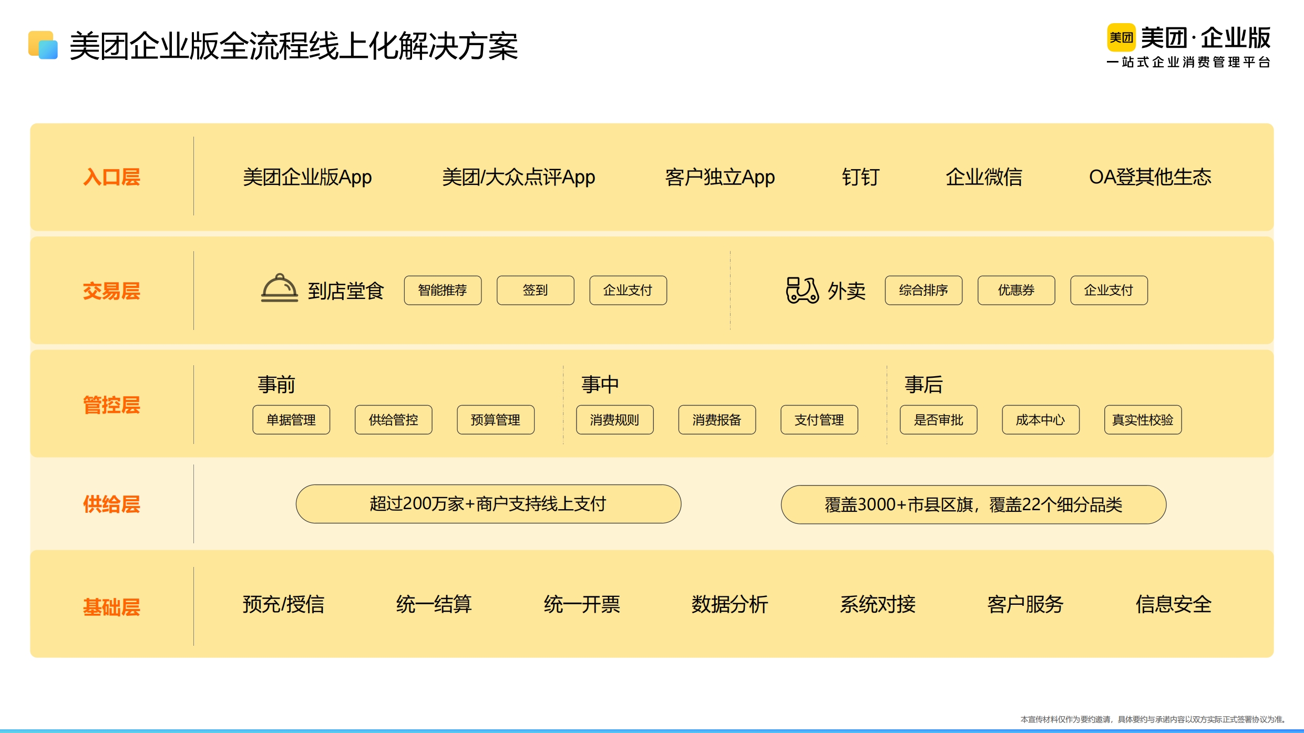Click OA登其他生态 text
Viewport: 1304px width, 733px height.
[1150, 177]
